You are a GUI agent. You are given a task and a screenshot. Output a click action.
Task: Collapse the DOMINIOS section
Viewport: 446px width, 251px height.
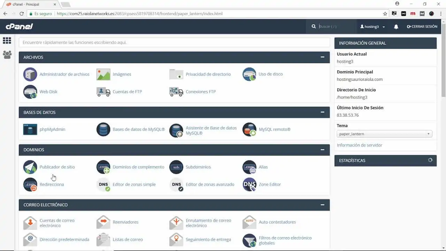point(323,150)
